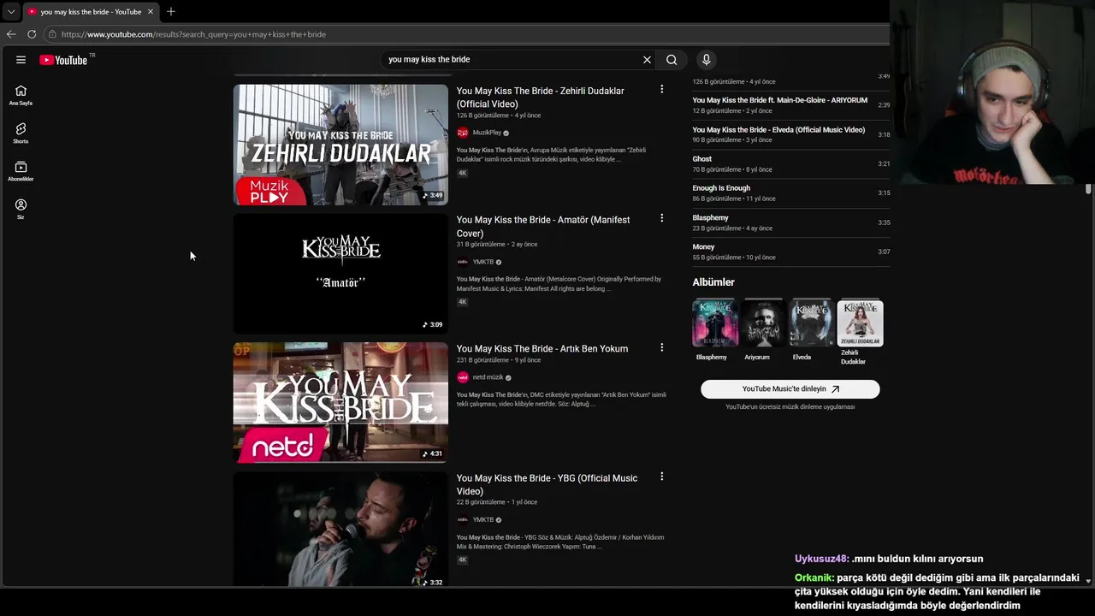The image size is (1095, 616).
Task: Click the 4K badge under Zehirli Dudaklar
Action: [x=463, y=173]
